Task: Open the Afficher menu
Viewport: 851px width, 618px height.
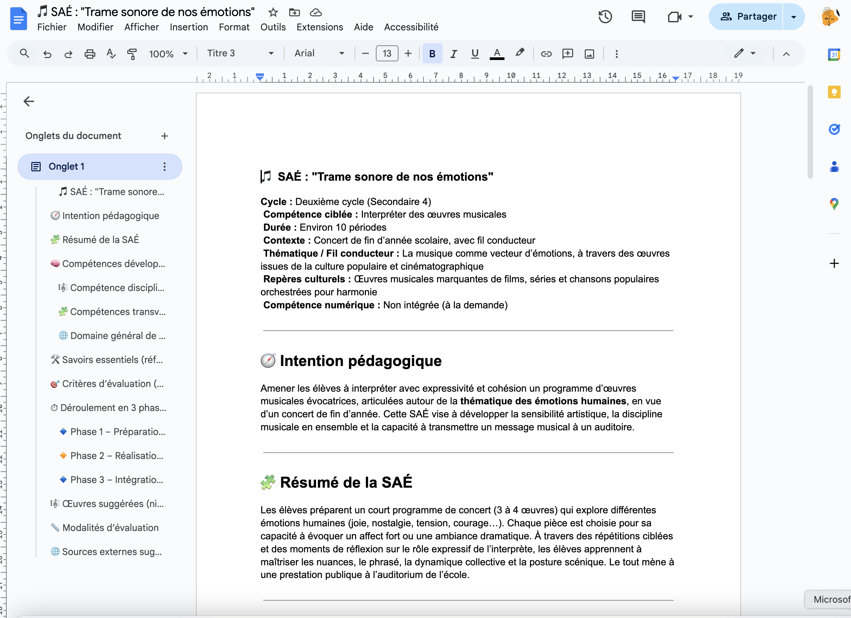Action: 142,27
